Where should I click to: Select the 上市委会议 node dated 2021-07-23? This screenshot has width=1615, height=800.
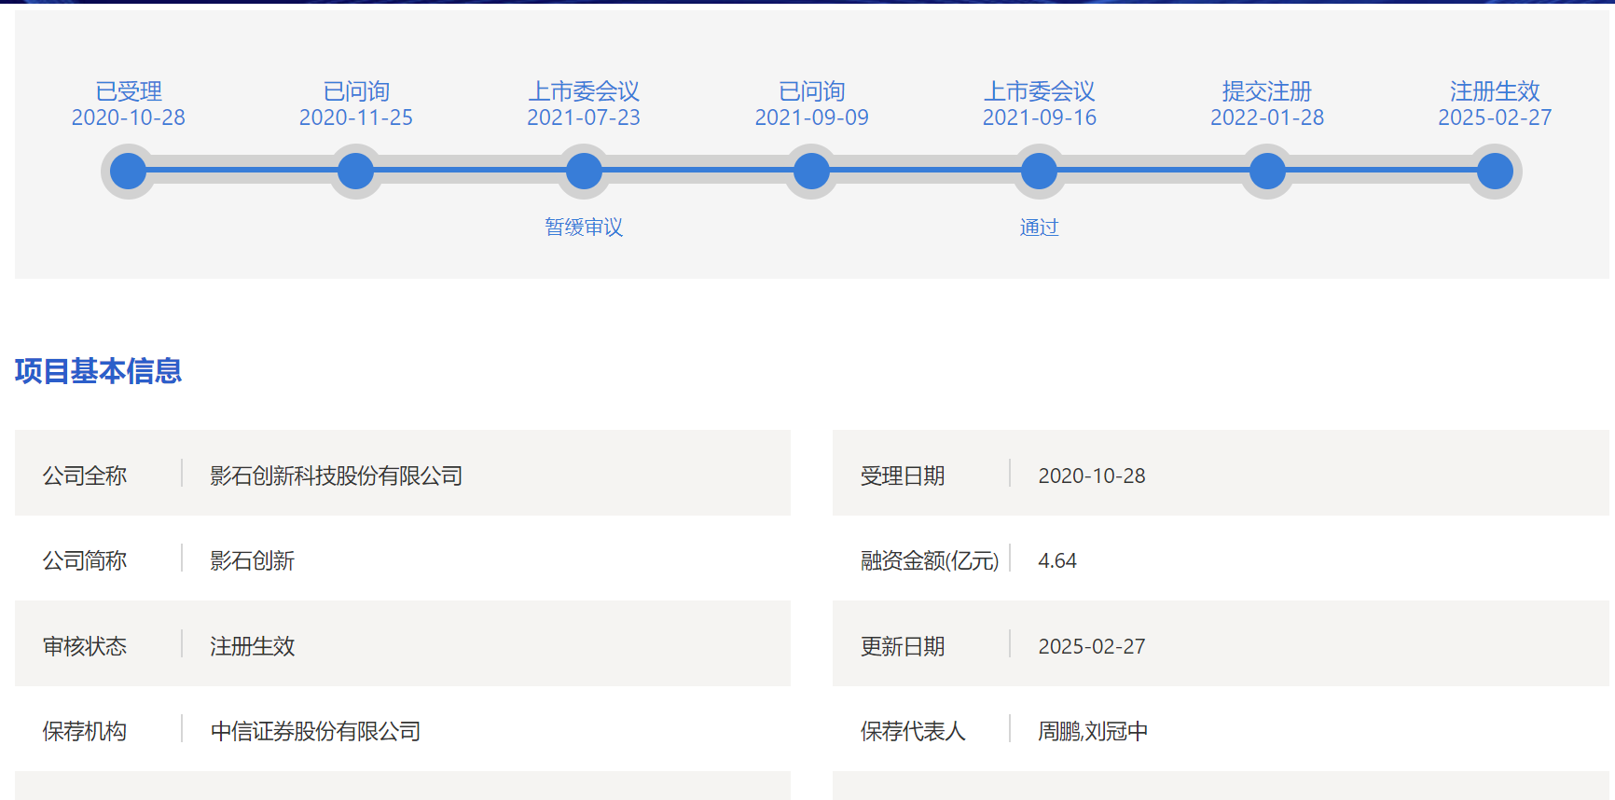[584, 172]
